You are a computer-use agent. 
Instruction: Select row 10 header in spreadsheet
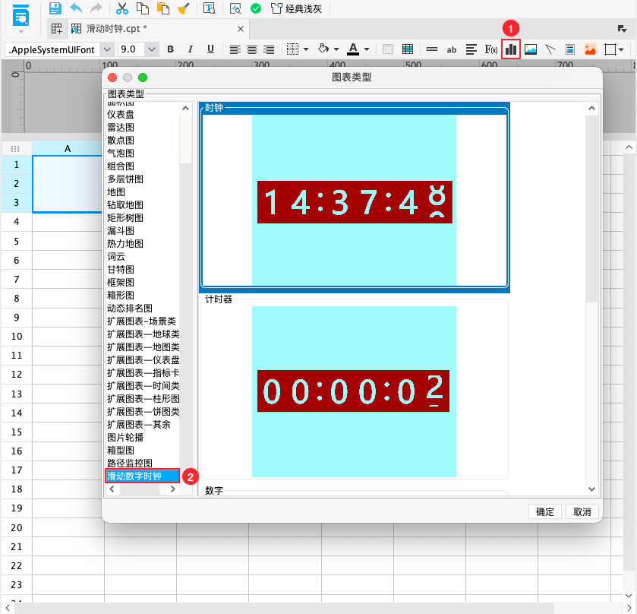coord(17,337)
